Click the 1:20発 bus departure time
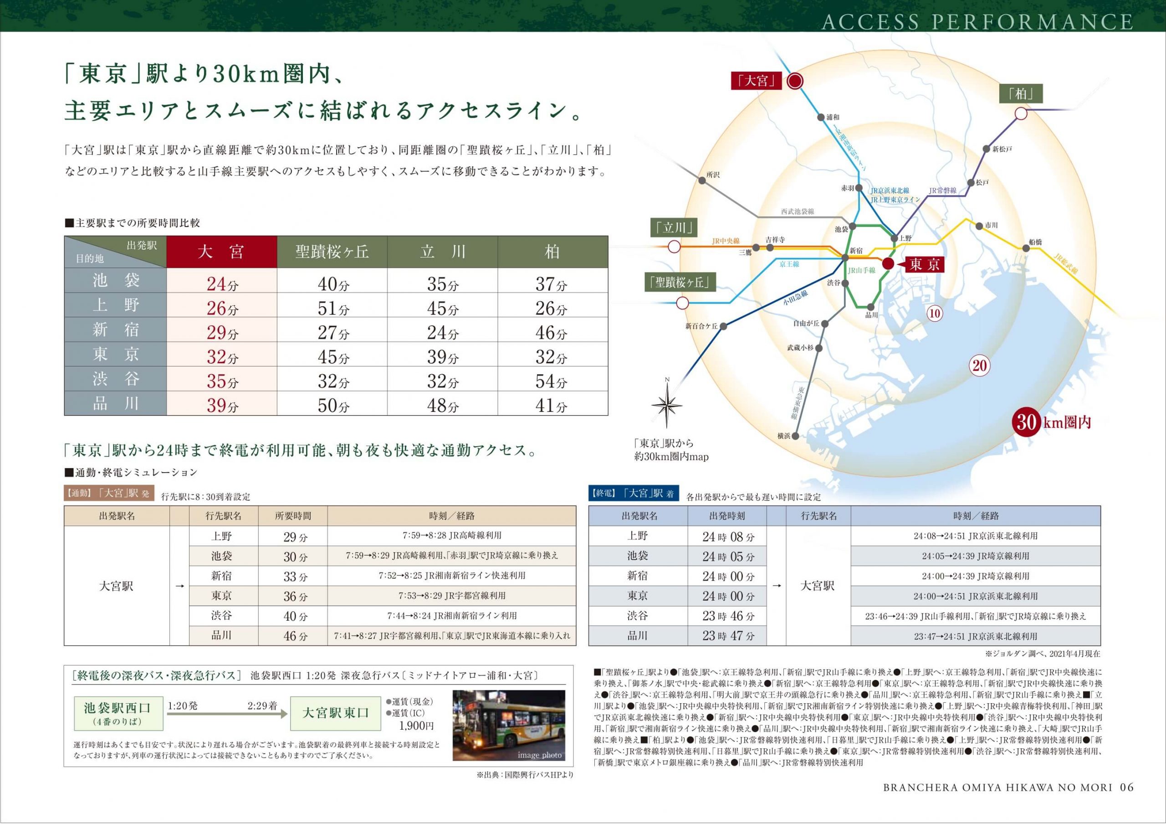 click(182, 706)
